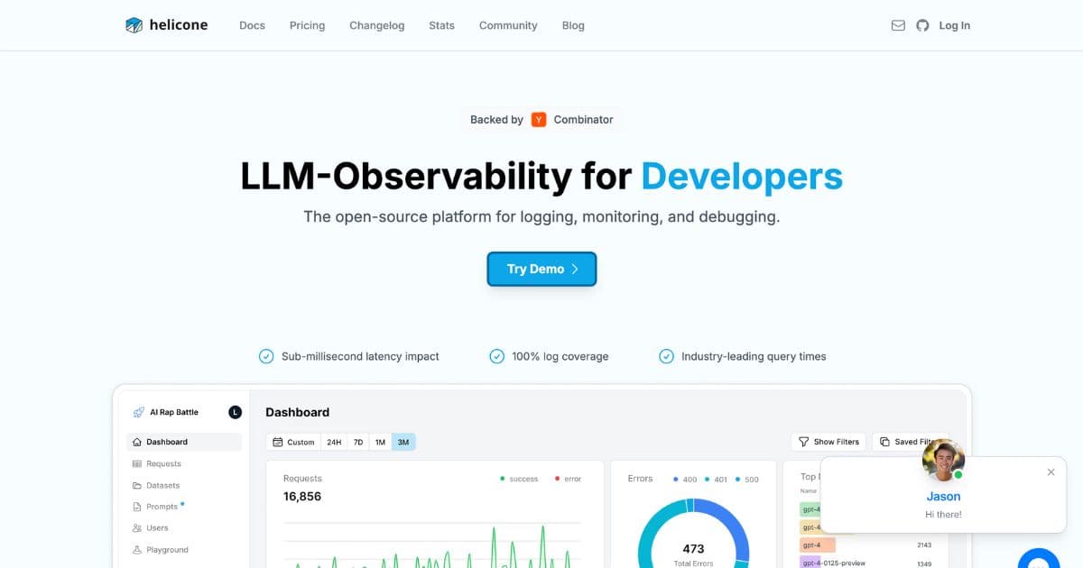Image resolution: width=1083 pixels, height=568 pixels.
Task: Click the 473 Total Errors value
Action: (693, 548)
